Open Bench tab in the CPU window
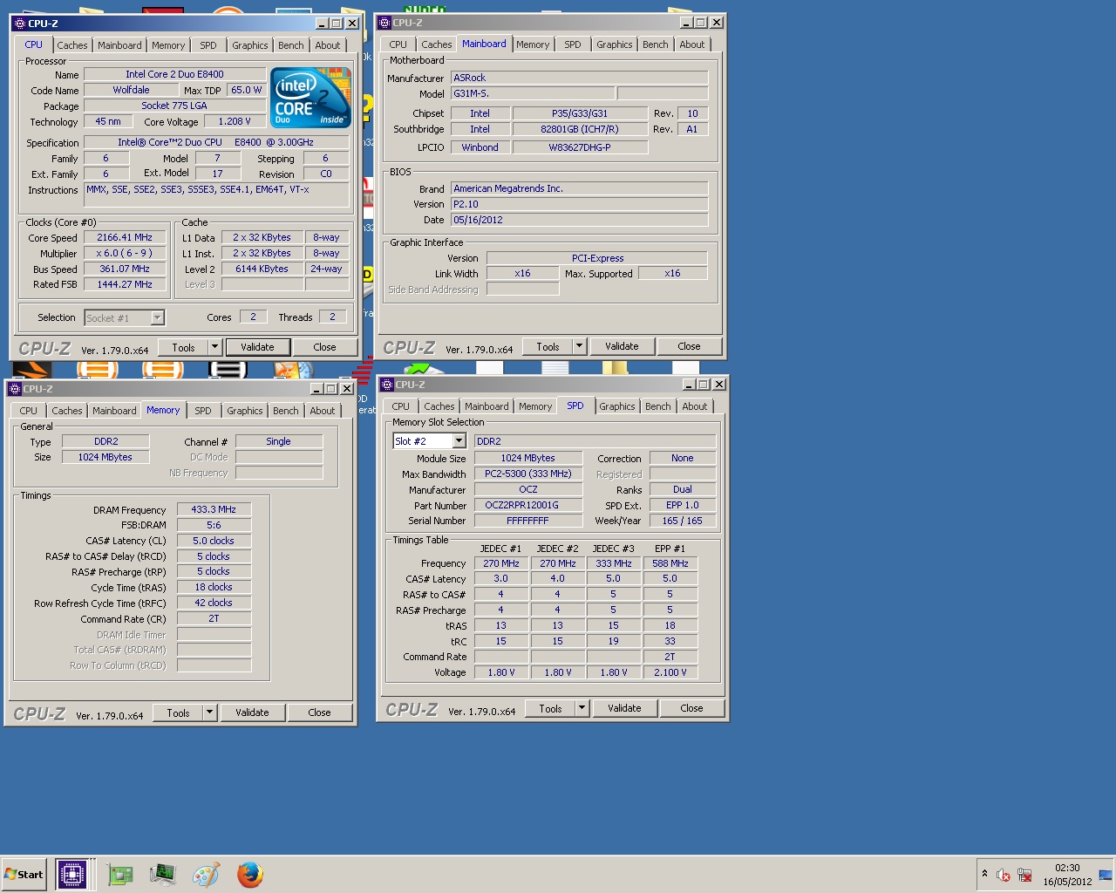Screen dimensions: 1116x893 pyautogui.click(x=291, y=45)
